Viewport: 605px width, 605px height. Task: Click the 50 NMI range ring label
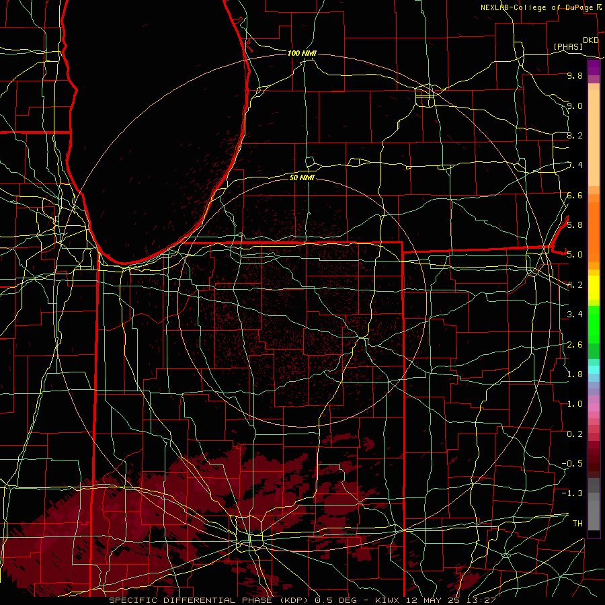[x=302, y=177]
